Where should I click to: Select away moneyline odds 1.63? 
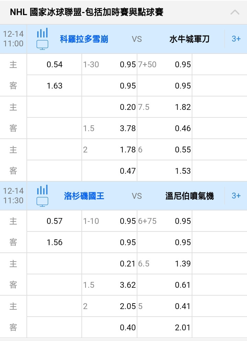click(54, 86)
